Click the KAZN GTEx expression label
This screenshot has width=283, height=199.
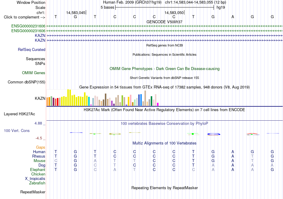40,98
